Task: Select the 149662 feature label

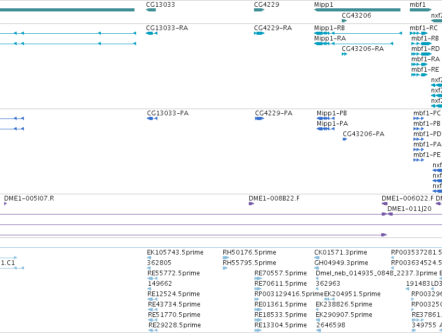Action: [x=160, y=284]
